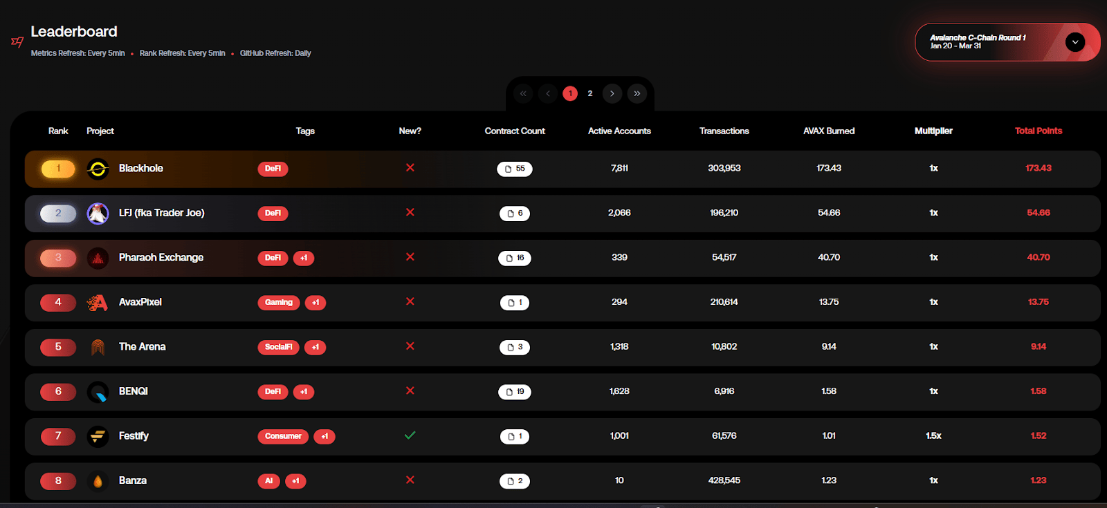
Task: Click the Blackhole project logo
Action: click(98, 169)
